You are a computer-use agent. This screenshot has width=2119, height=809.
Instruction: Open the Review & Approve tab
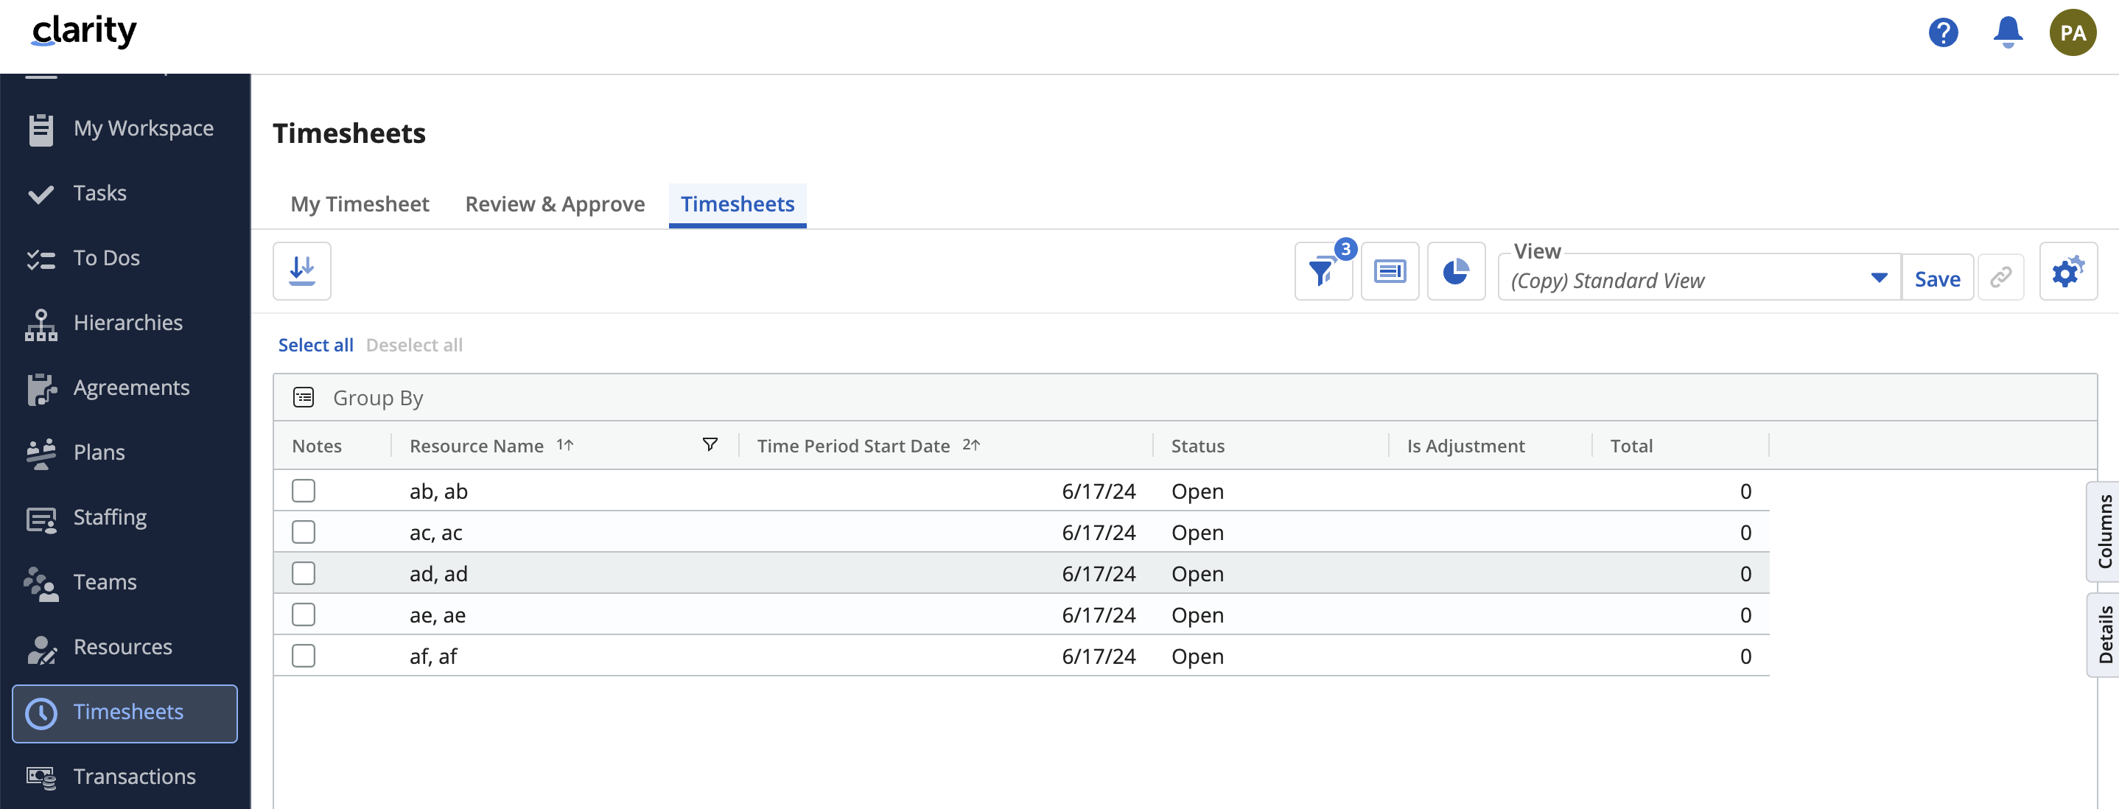pyautogui.click(x=554, y=204)
